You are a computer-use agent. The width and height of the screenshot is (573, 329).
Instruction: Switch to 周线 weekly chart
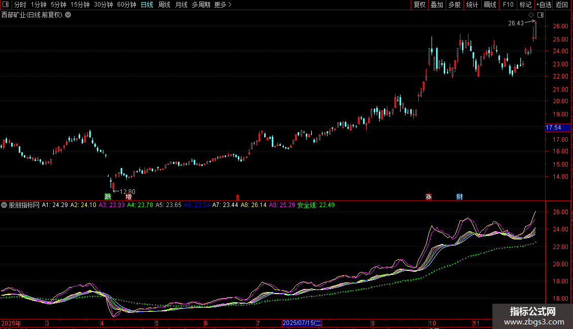[164, 5]
